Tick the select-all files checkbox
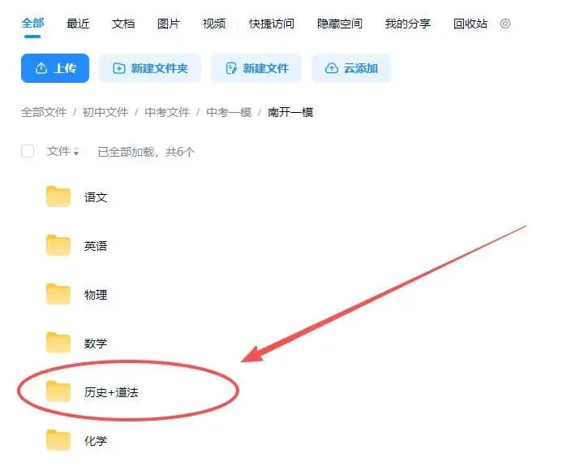 [28, 151]
